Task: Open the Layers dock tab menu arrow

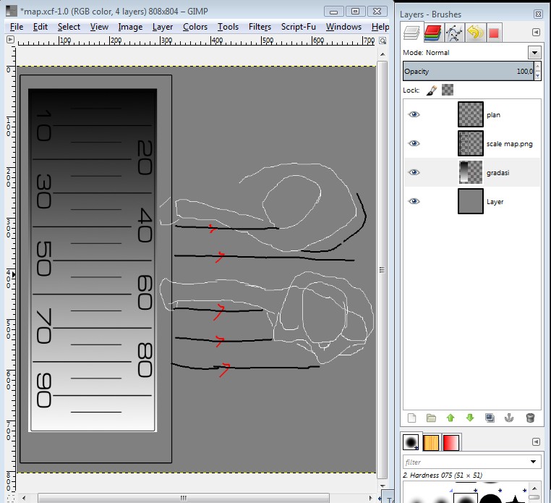Action: (x=536, y=32)
